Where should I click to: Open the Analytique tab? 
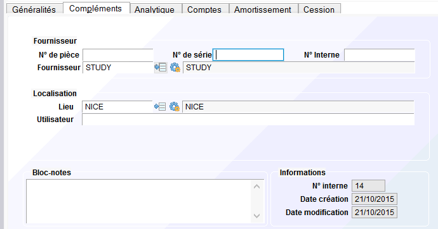click(154, 9)
